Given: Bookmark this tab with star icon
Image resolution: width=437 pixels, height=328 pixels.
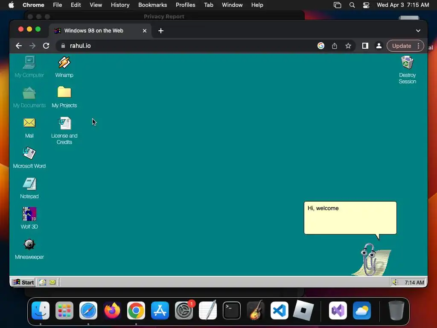Looking at the screenshot, I should (x=348, y=46).
